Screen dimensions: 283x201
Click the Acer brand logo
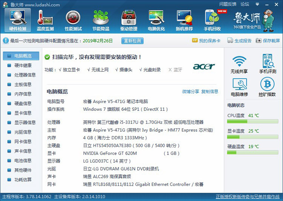[x=204, y=67]
